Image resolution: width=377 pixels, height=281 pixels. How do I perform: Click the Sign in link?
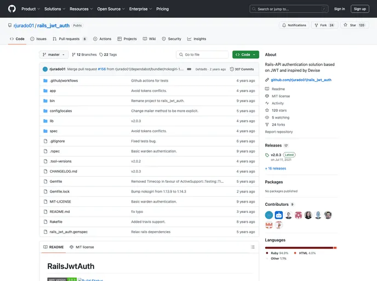point(339,9)
